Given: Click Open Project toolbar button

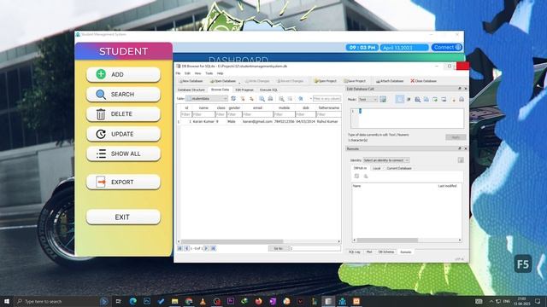Looking at the screenshot, I should pos(325,81).
